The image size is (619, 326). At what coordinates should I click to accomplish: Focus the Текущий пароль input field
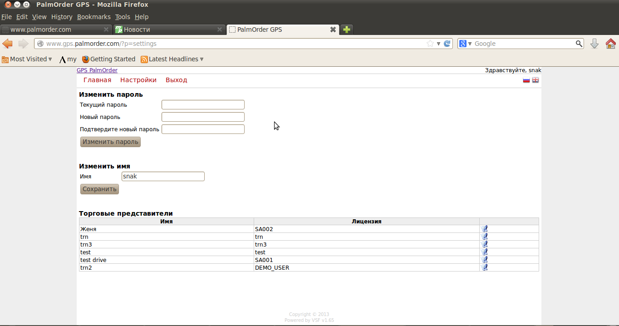[203, 105]
